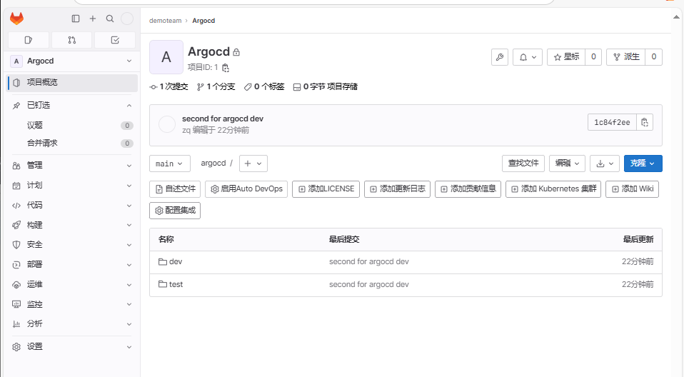Expand 代码 sidebar section
This screenshot has height=377, width=684.
coord(72,206)
